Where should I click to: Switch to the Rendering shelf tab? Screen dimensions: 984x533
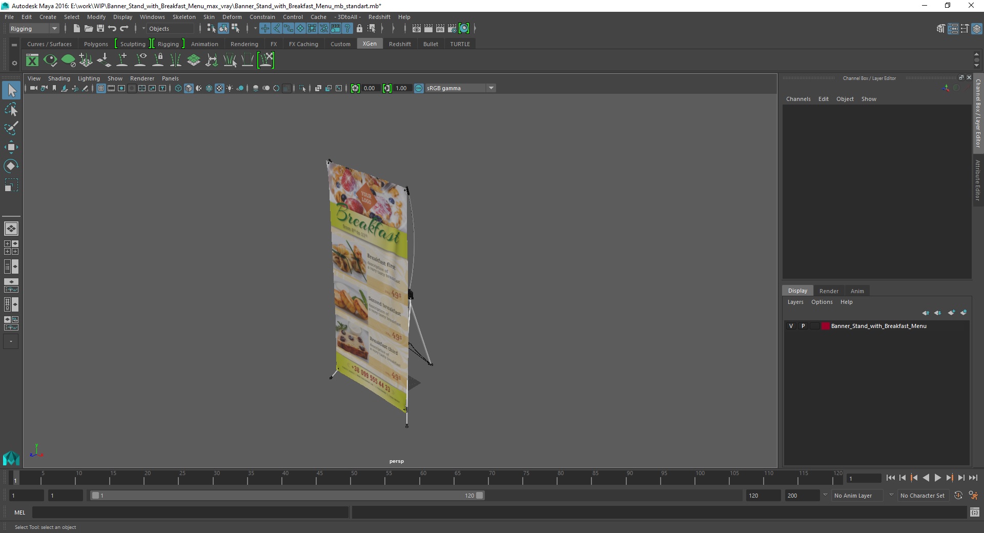(244, 44)
